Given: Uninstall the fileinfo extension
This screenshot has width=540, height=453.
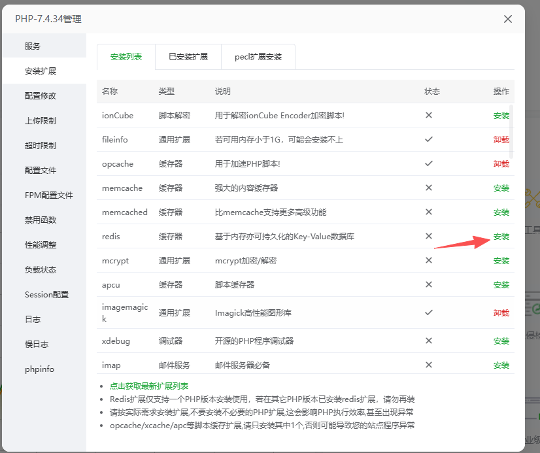Looking at the screenshot, I should [x=501, y=139].
